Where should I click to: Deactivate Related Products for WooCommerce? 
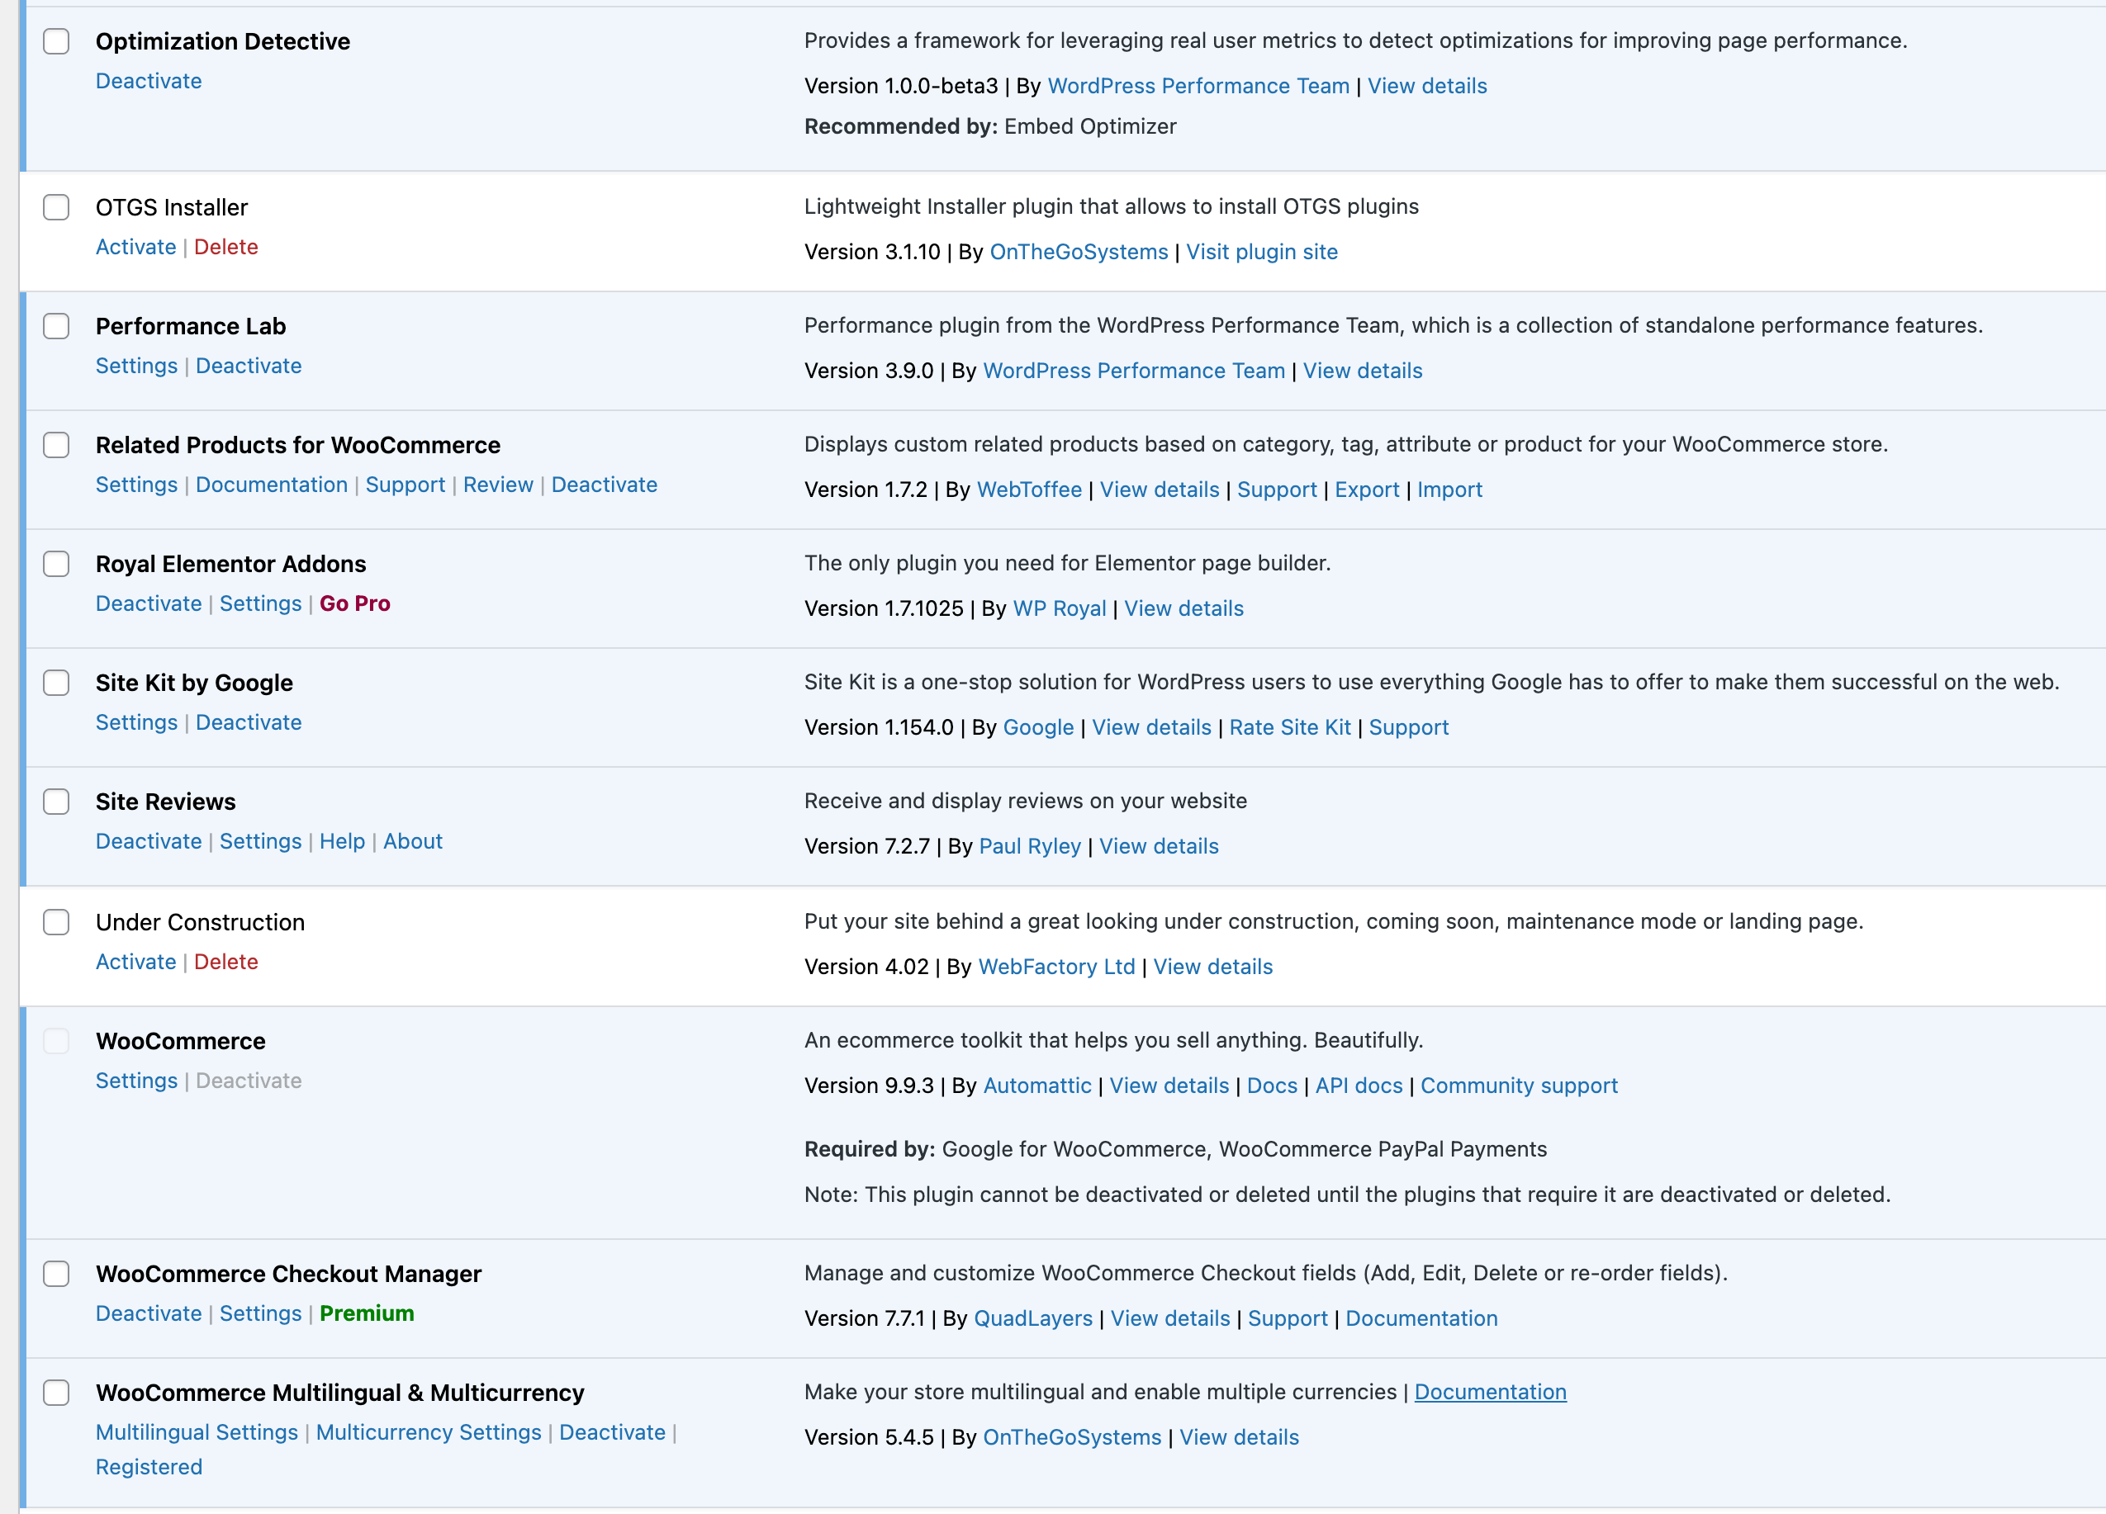pos(605,485)
